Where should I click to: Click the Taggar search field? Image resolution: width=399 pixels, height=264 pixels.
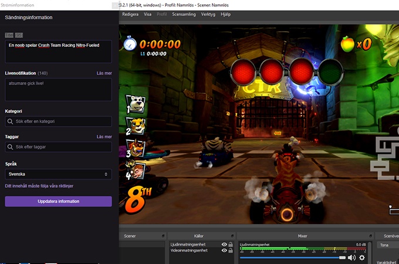(x=58, y=147)
